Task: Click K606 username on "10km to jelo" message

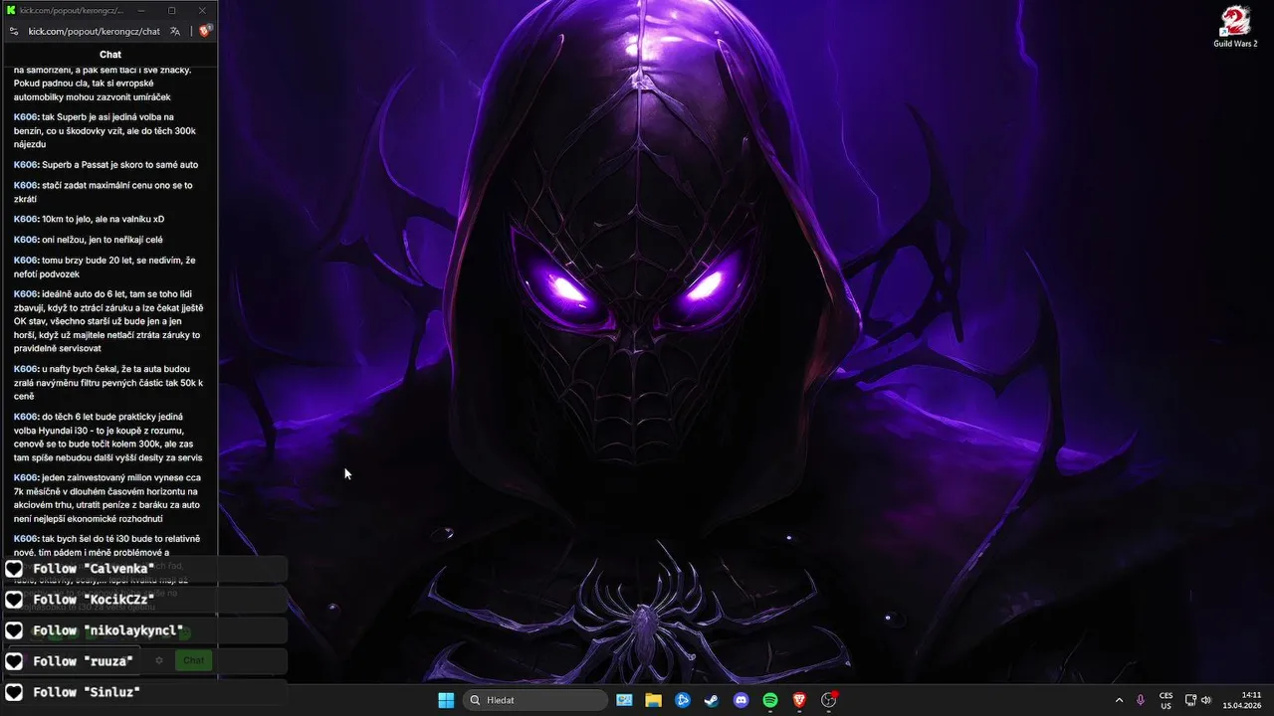Action: [x=27, y=219]
